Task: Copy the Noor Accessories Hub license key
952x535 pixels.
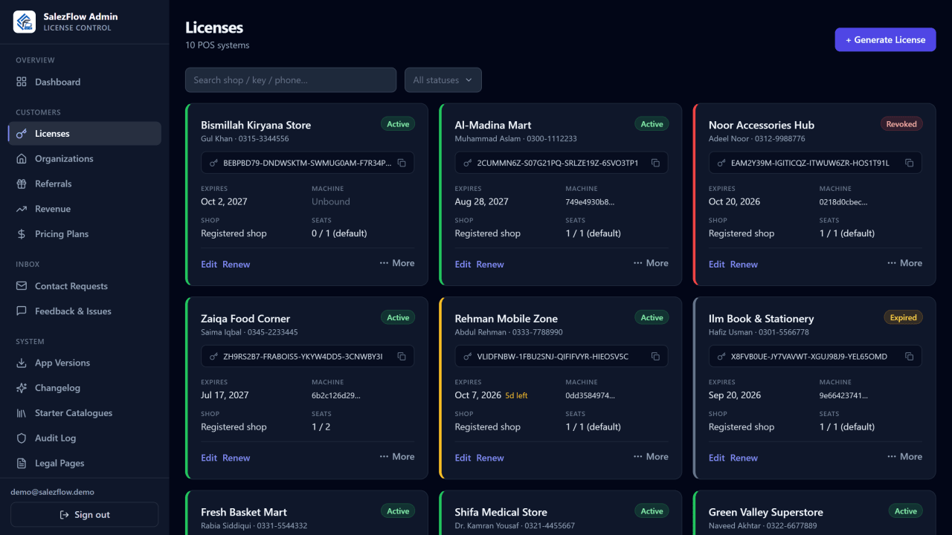Action: [x=909, y=163]
